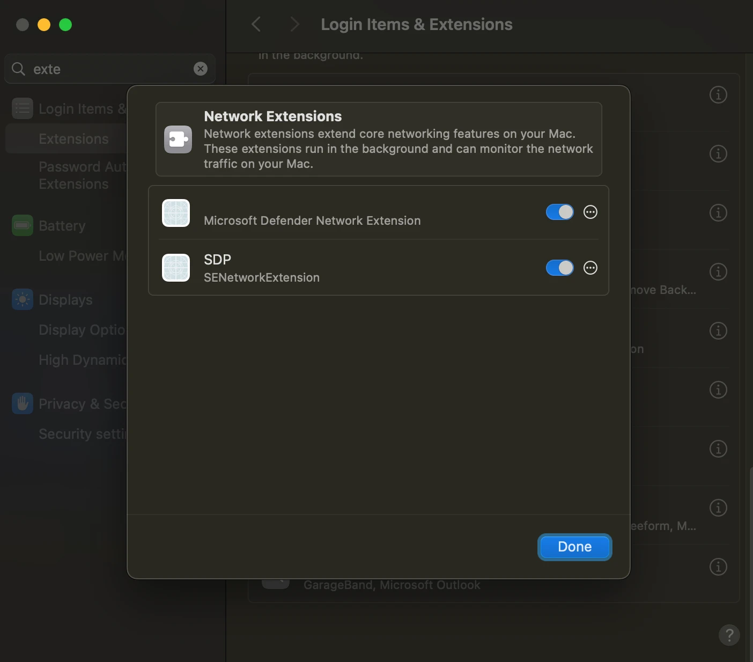This screenshot has height=662, width=753.
Task: Clear the search field text
Action: [200, 69]
